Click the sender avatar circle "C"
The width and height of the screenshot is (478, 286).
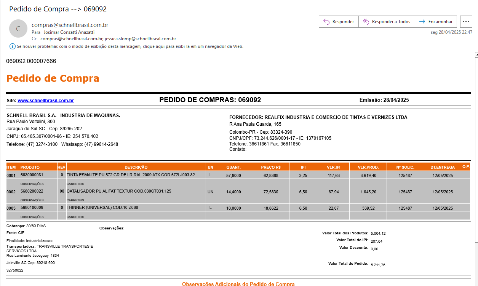tap(18, 29)
